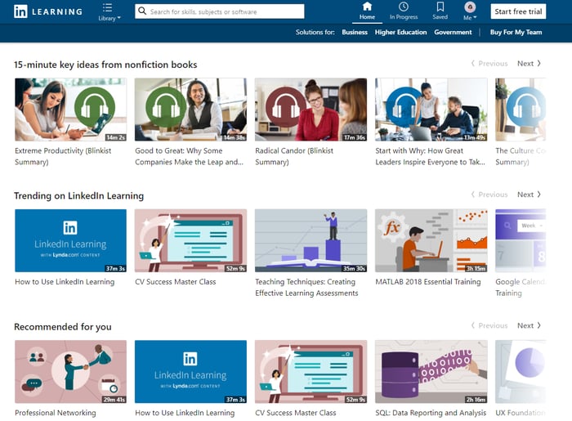Click the green headphones icon on Good to Great
The image size is (572, 421).
point(166,107)
